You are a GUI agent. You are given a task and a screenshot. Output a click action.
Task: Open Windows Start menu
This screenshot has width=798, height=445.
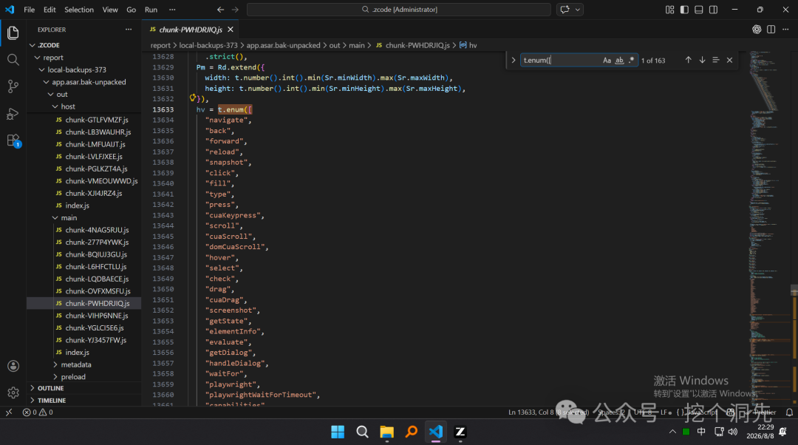(338, 432)
